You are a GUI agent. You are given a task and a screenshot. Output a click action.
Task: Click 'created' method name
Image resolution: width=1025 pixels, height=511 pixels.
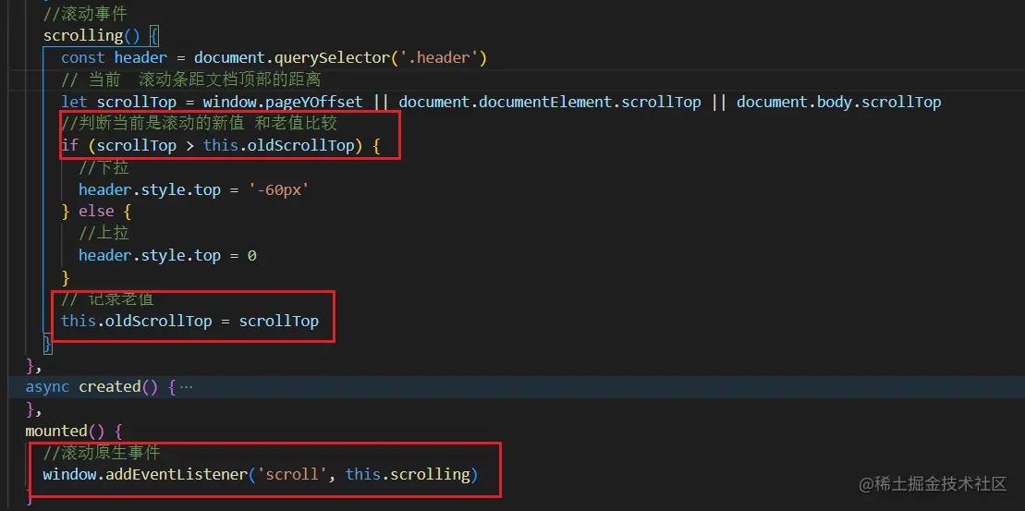110,387
